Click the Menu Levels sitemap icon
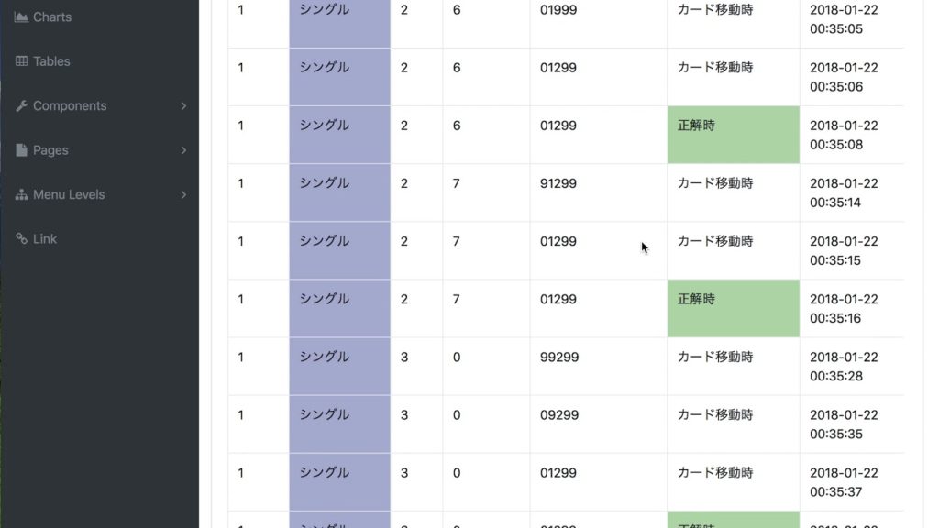Screen dimensions: 939x528 click(21, 195)
